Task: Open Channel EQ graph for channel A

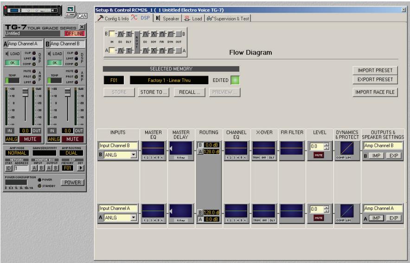Action: pyautogui.click(x=236, y=211)
